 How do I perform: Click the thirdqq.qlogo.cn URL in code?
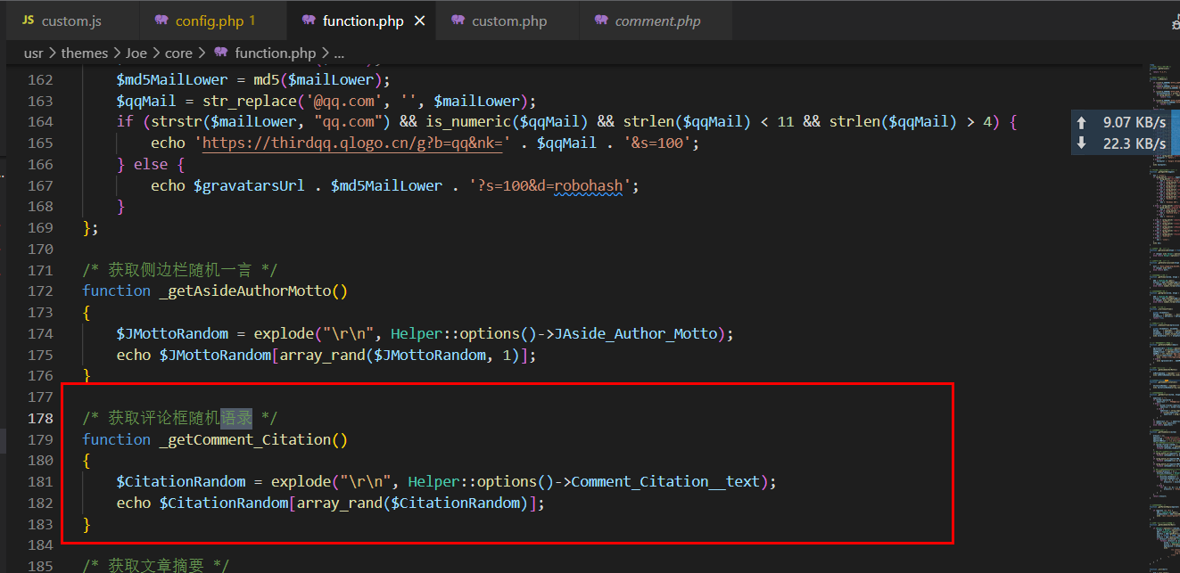pos(357,143)
